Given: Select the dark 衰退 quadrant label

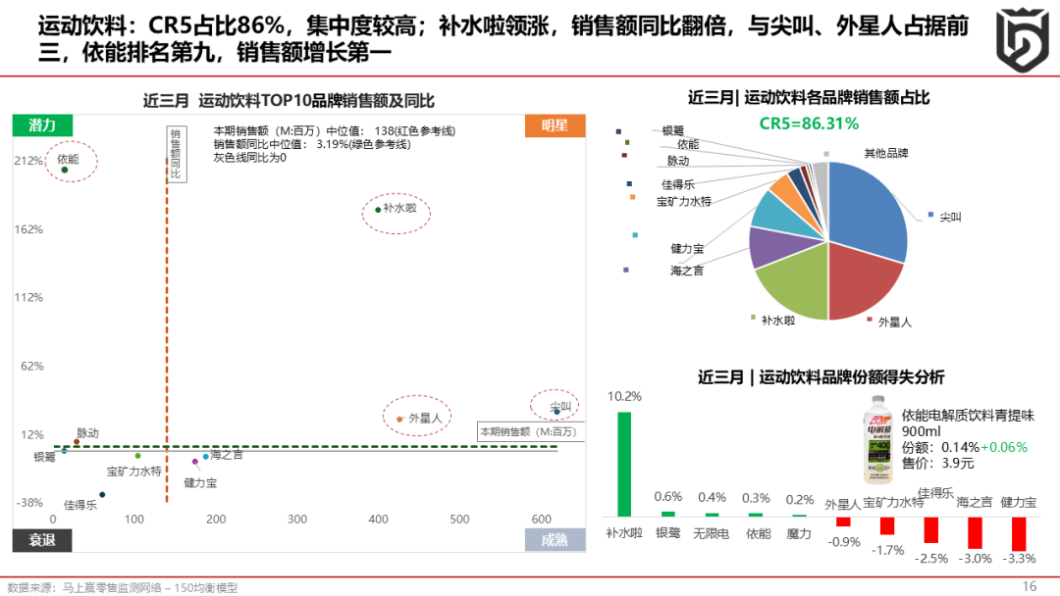Looking at the screenshot, I should pyautogui.click(x=42, y=540).
